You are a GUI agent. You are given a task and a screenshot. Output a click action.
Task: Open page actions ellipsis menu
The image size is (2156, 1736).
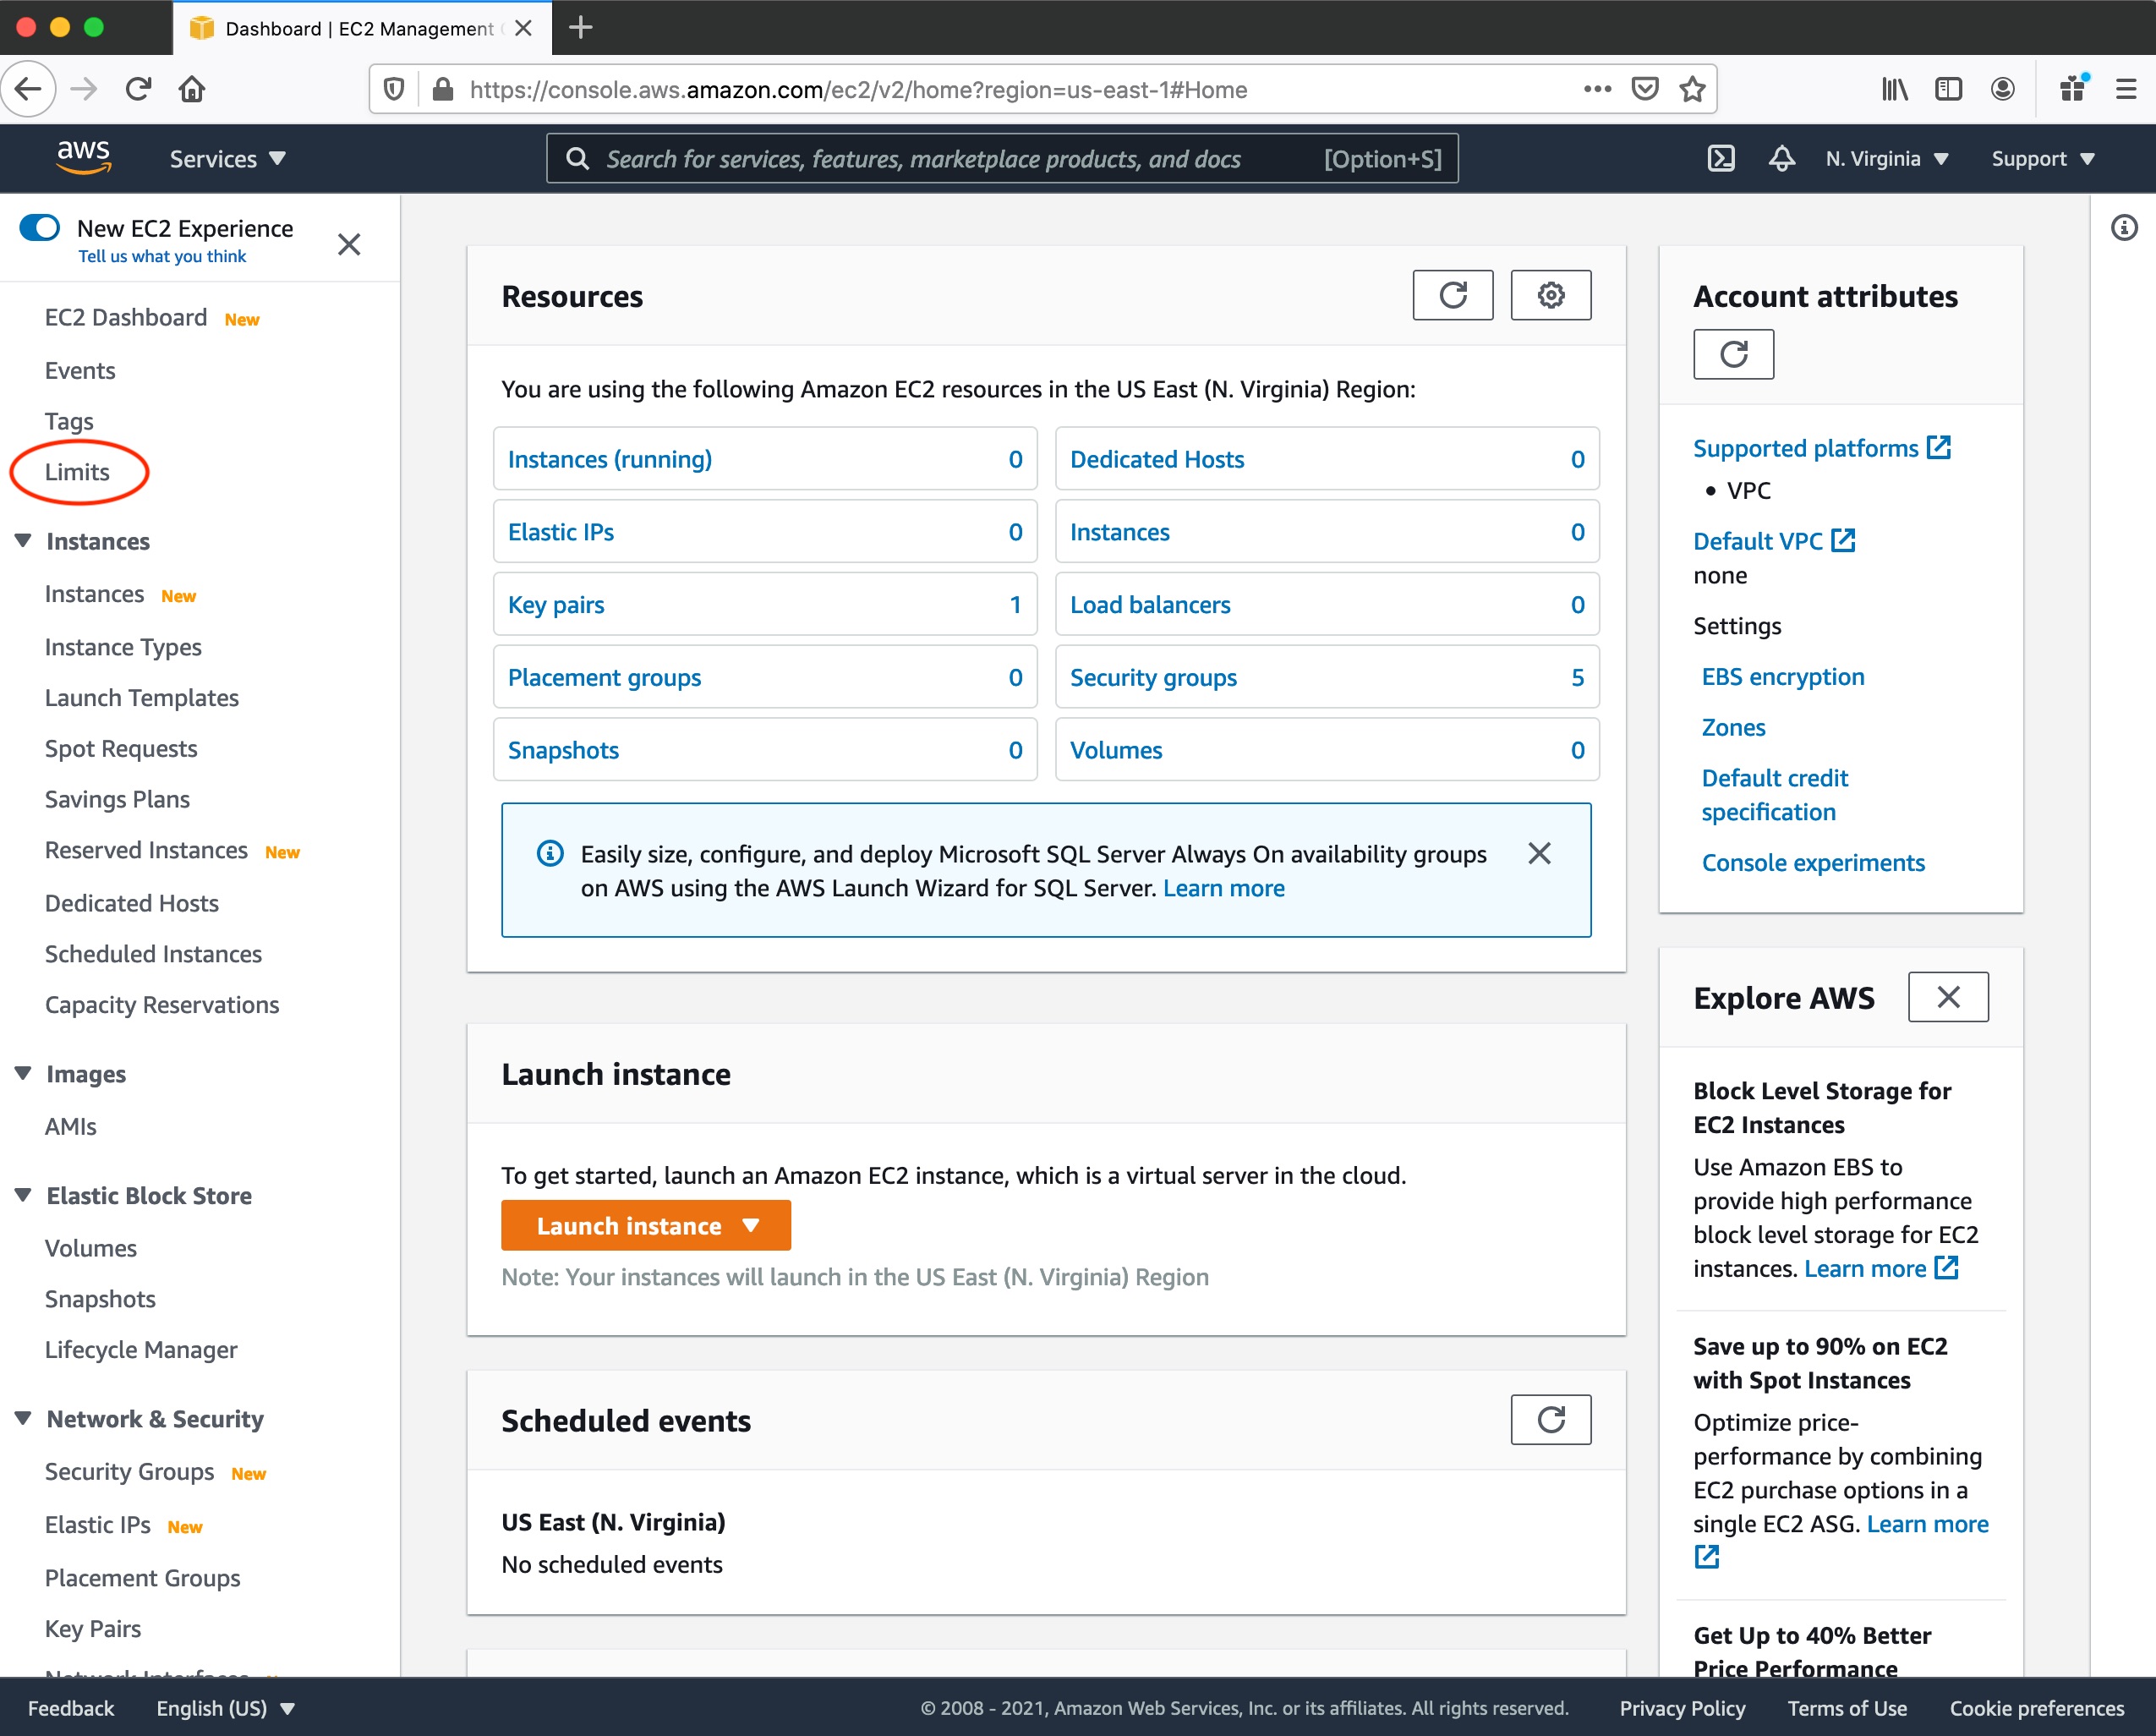coord(1597,90)
